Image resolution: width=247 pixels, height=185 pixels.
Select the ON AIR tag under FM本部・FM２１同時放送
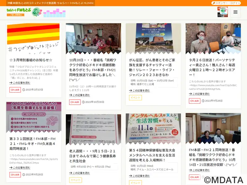(195, 177)
